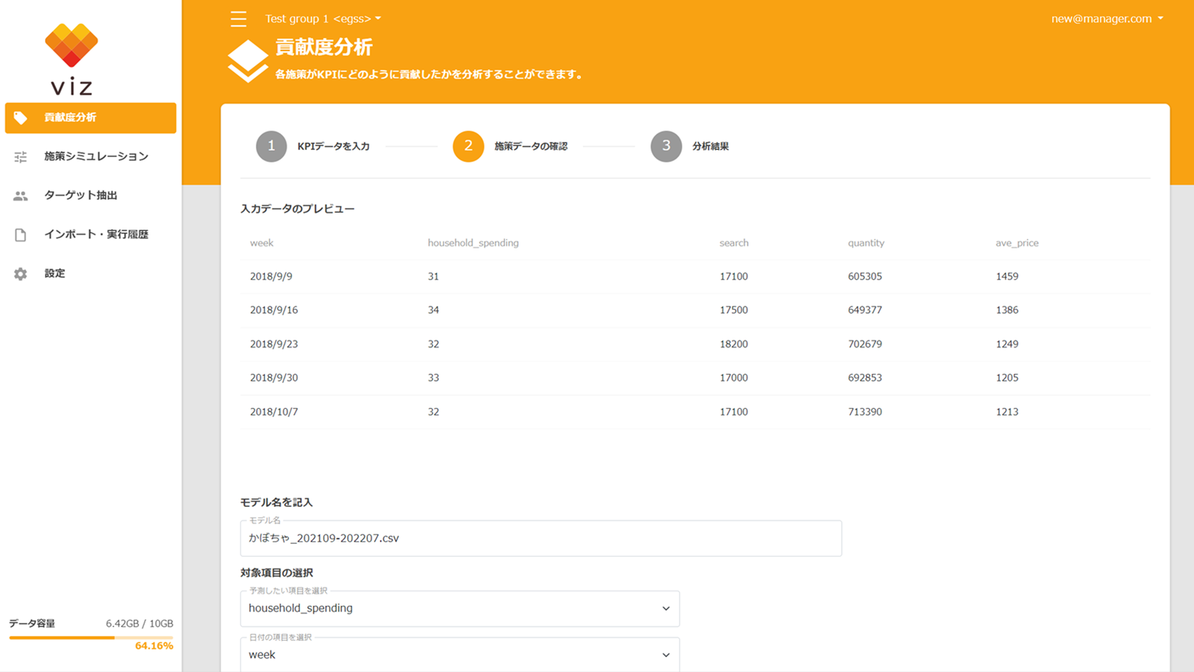
Task: Click quantity value 713390
Action: tap(865, 412)
